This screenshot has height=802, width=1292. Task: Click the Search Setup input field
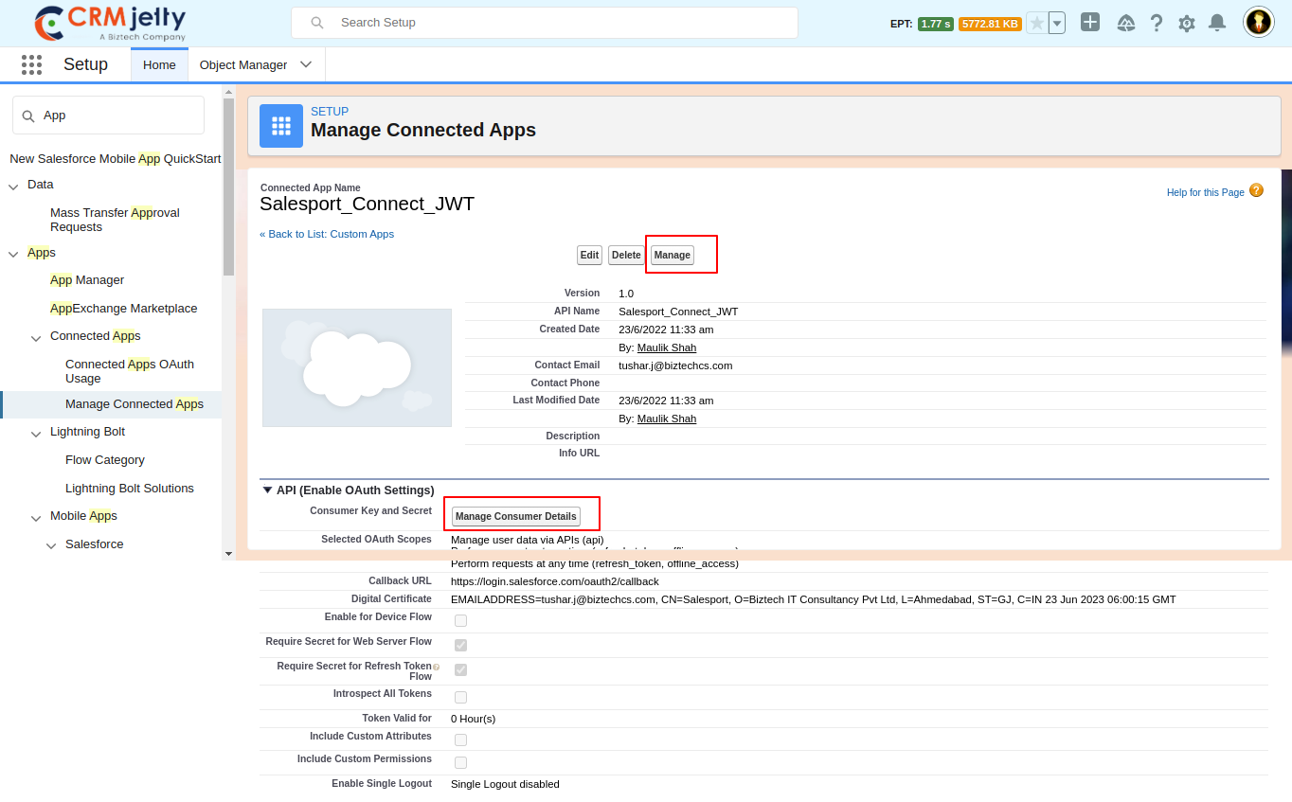[x=559, y=23]
